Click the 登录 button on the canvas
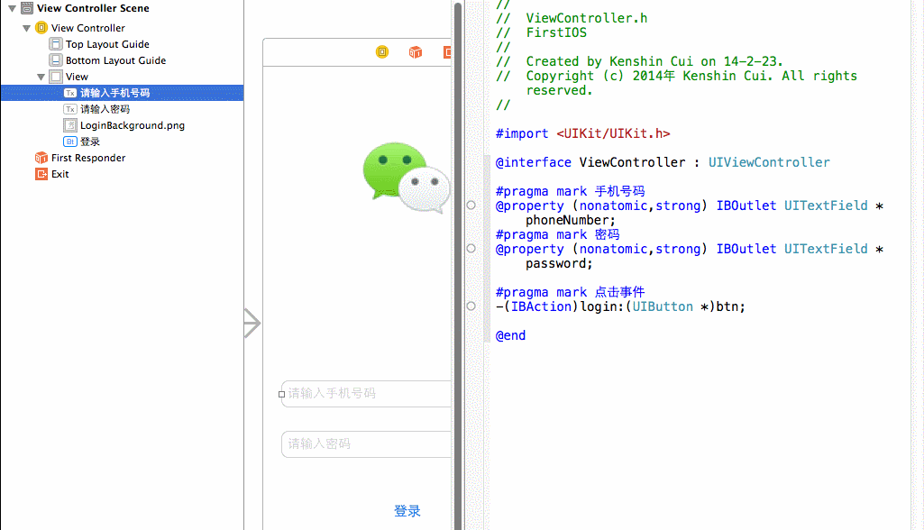The height and width of the screenshot is (530, 924). click(x=407, y=510)
